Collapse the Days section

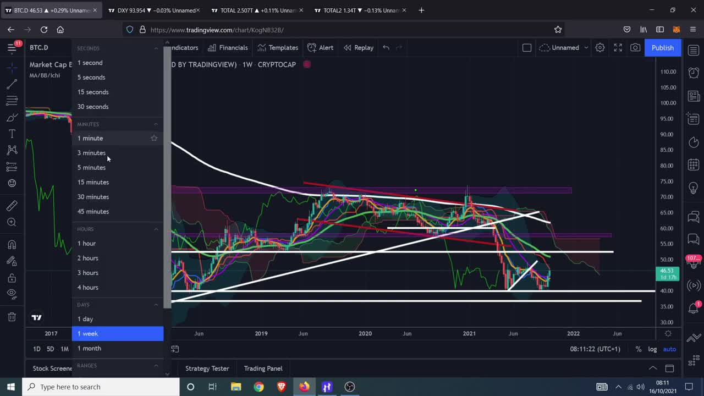(x=156, y=305)
